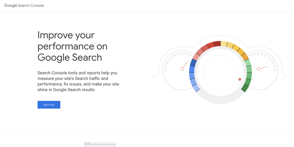Click the light pink gauge segment
The height and width of the screenshot is (147, 294).
click(196, 57)
